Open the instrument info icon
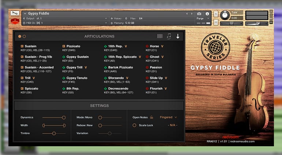The height and width of the screenshot is (155, 282). coord(207,14)
